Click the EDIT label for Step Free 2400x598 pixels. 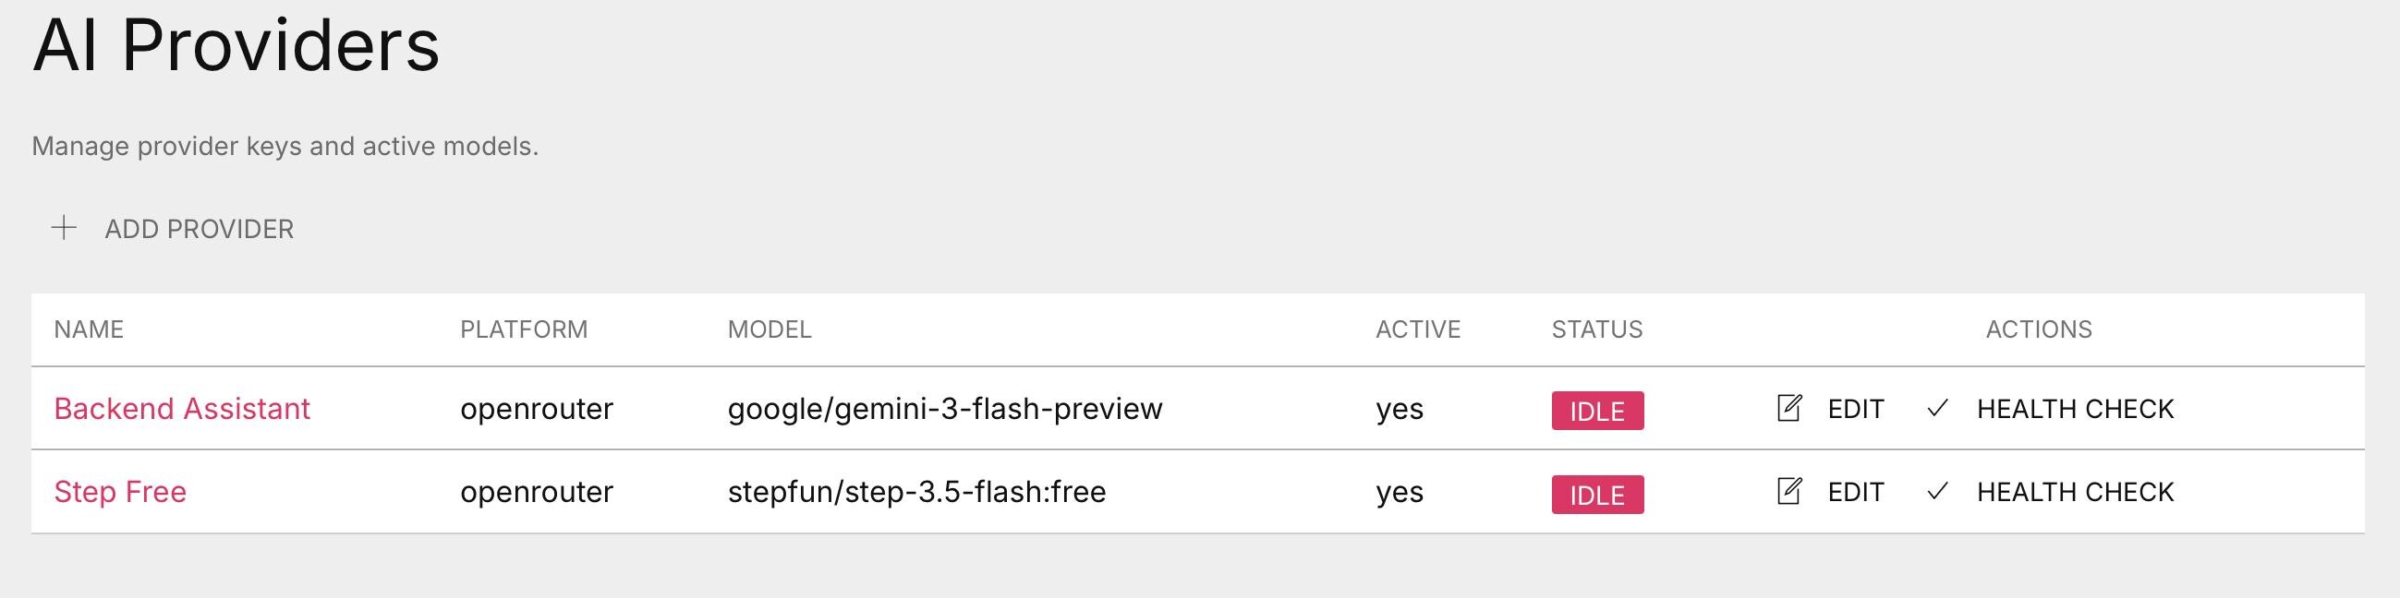point(1855,492)
